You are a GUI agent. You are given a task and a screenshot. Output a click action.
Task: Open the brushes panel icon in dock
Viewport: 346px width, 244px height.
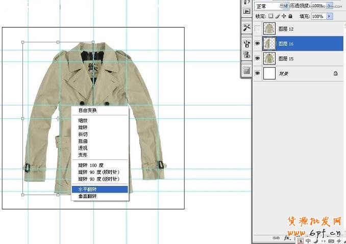pyautogui.click(x=246, y=45)
